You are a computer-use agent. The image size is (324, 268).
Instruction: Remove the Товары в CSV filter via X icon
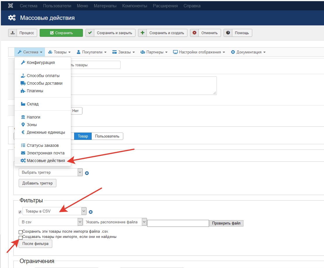point(91,212)
